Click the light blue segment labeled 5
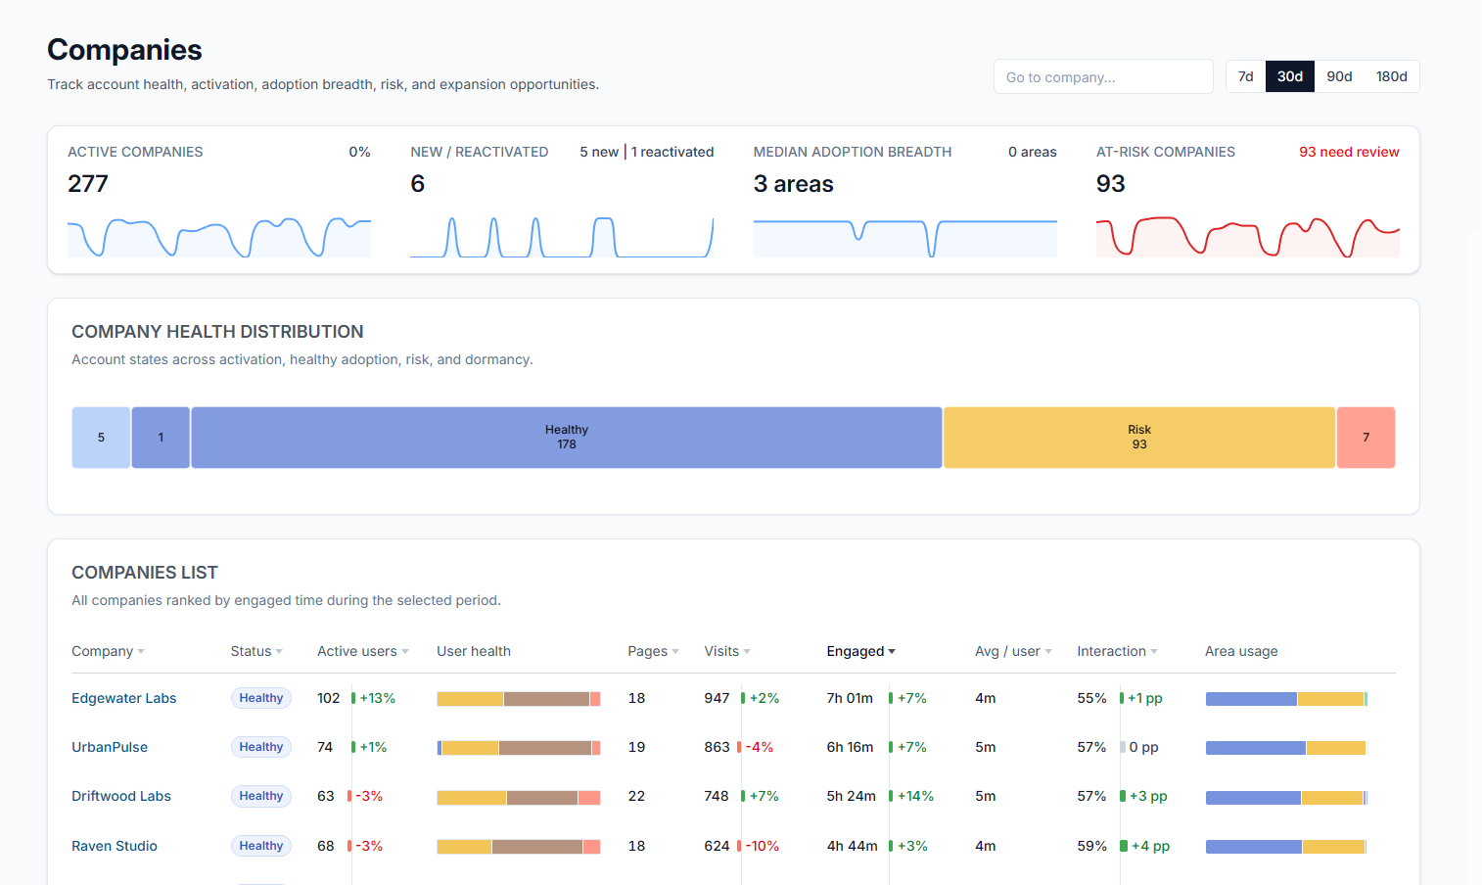Screen dimensions: 1482x885 [x=101, y=438]
